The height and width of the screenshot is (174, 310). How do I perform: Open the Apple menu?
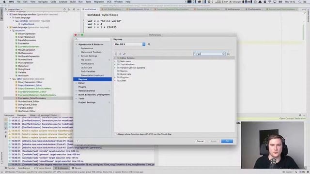point(4,2)
